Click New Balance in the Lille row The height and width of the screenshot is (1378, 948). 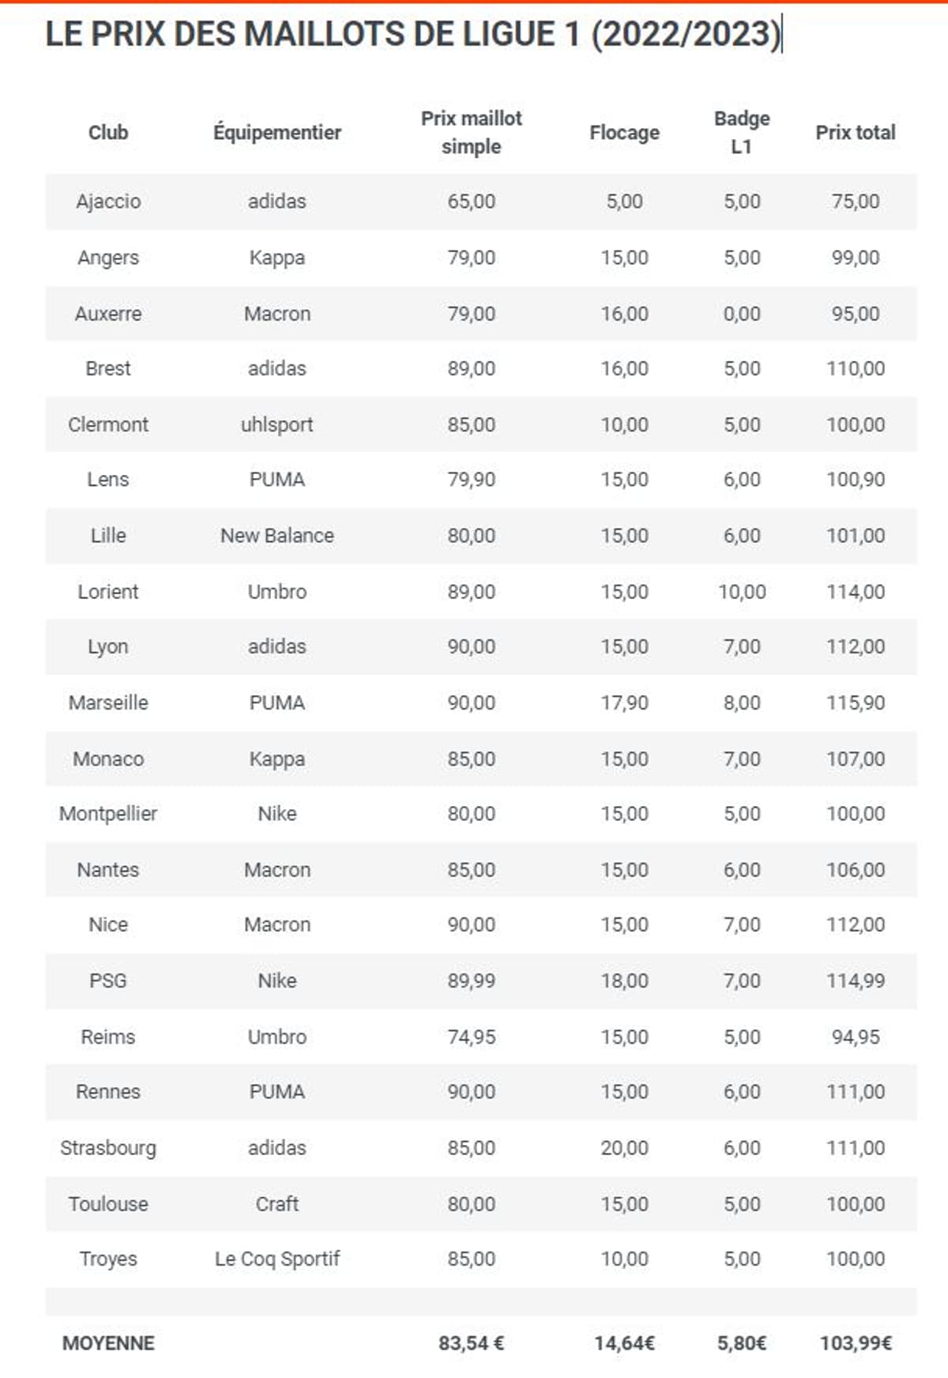(277, 536)
